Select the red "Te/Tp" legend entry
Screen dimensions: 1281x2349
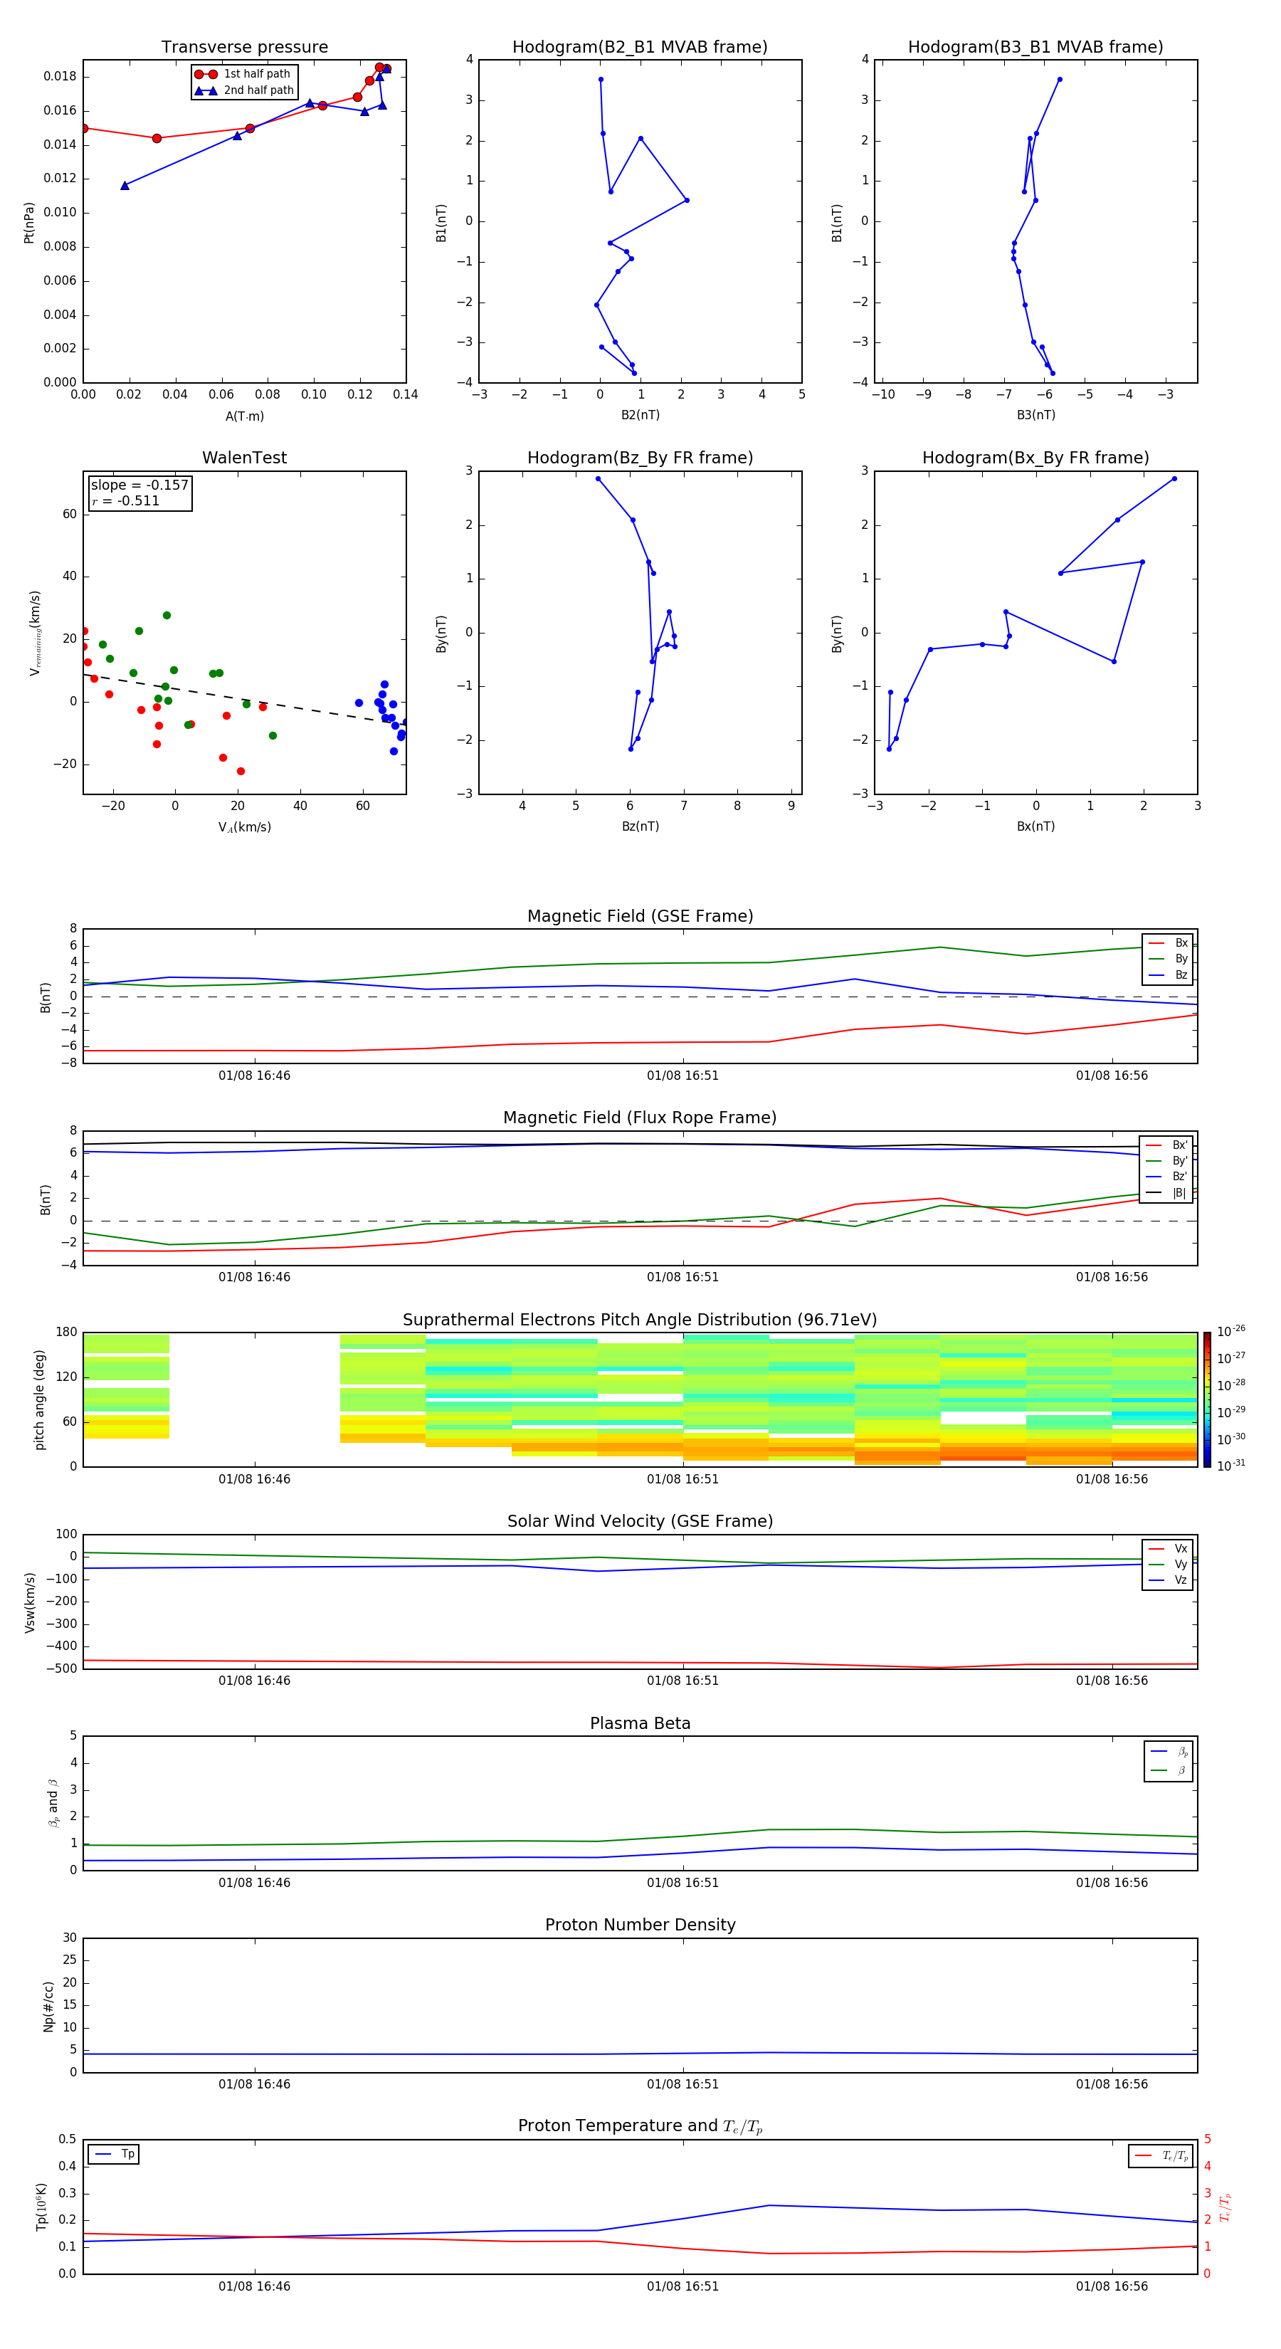click(x=1161, y=2157)
